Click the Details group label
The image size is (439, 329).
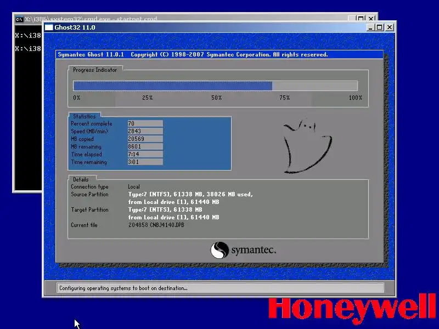coord(81,180)
